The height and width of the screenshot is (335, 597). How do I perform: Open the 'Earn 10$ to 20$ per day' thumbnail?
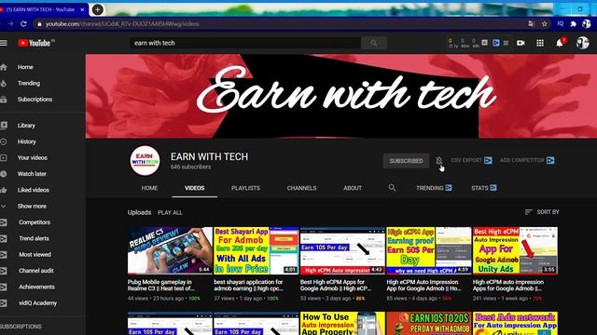point(429,323)
